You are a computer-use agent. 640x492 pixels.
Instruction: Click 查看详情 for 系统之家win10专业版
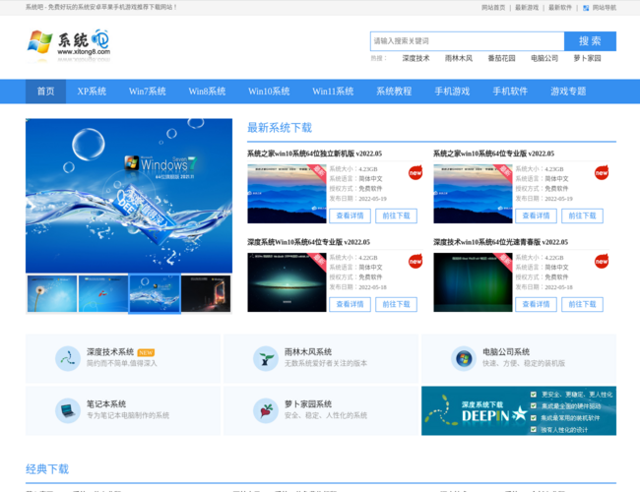coord(536,215)
